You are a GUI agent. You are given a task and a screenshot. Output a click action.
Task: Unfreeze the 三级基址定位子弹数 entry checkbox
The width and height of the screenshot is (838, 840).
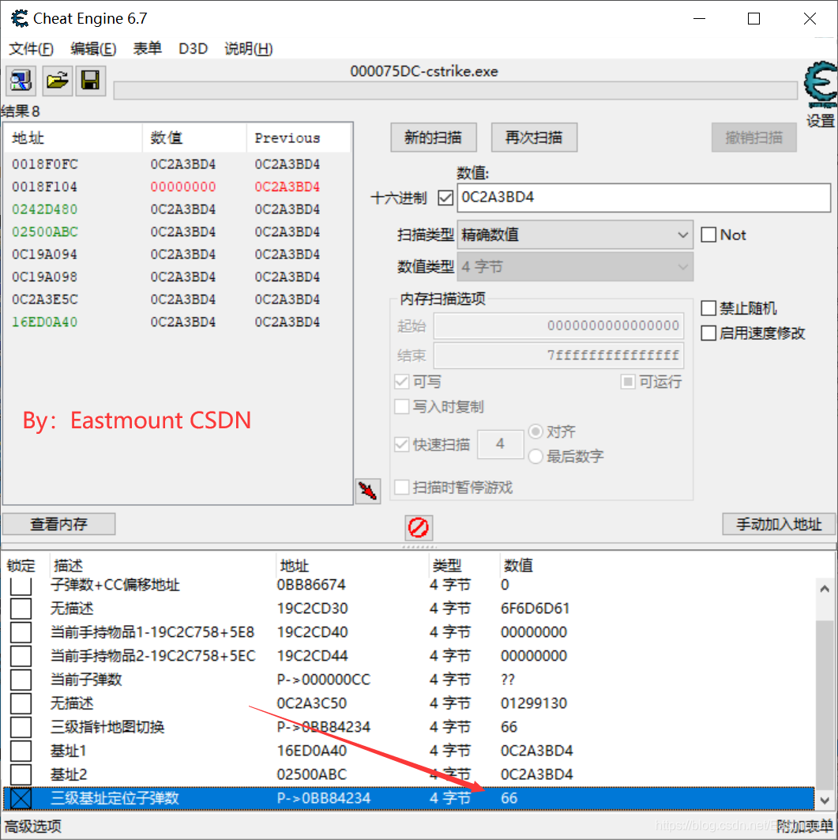[x=21, y=798]
